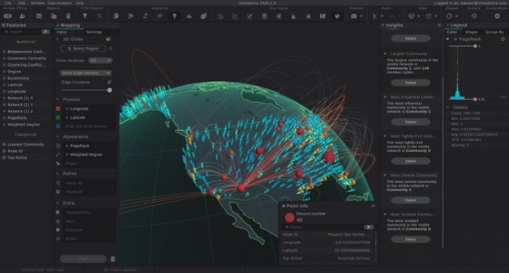The image size is (509, 273).
Task: Toggle the switch beside the Point Info search box
Action: [369, 227]
